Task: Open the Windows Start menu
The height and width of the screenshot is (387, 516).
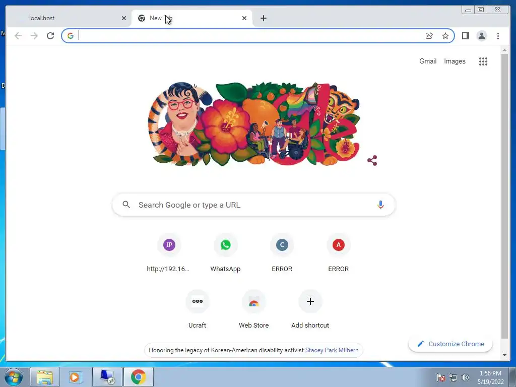Action: tap(14, 377)
